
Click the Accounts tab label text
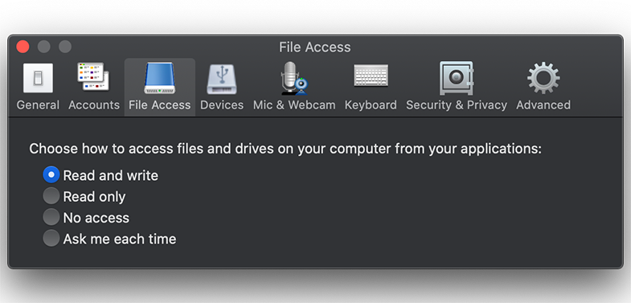click(94, 105)
